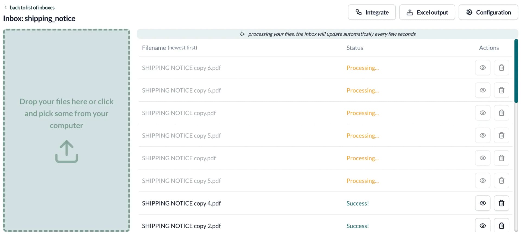Click trash icon of topmost copy 6.pdf row
Image resolution: width=521 pixels, height=234 pixels.
pos(501,67)
